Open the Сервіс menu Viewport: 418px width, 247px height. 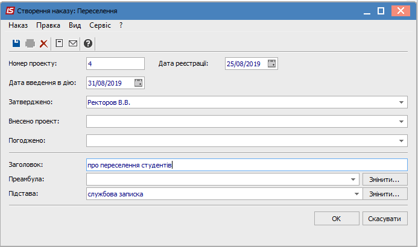click(x=100, y=25)
